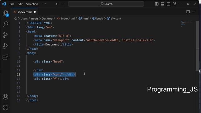Click the html breadcrumb symbol
This screenshot has width=201, height=113.
pos(84,19)
